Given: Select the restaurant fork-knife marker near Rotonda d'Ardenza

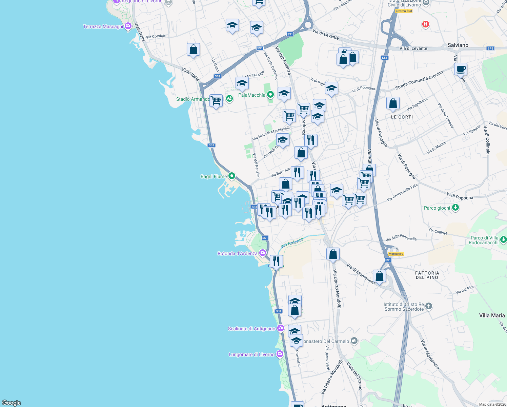Looking at the screenshot, I should pos(276,261).
